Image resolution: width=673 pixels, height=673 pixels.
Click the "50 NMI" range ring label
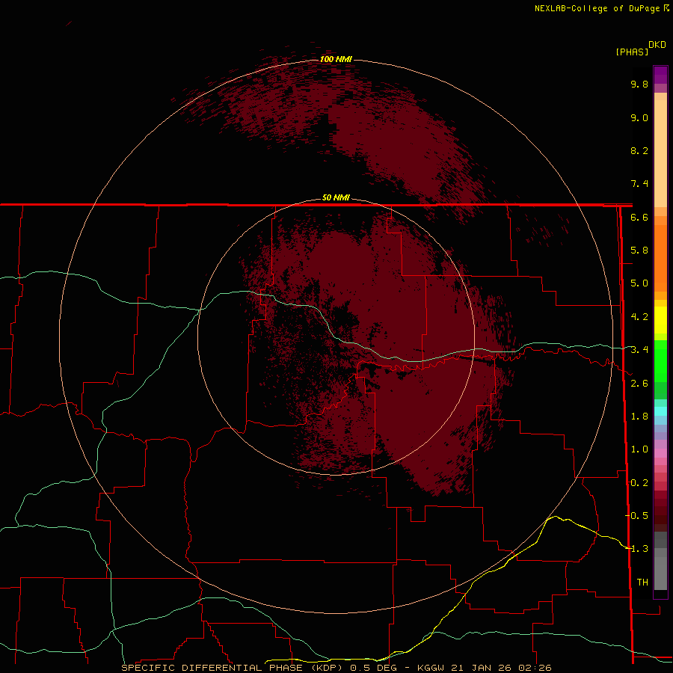[336, 197]
